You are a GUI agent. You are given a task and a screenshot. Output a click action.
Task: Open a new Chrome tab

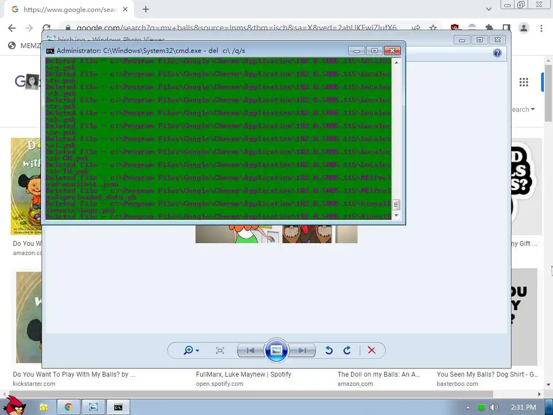coord(146,10)
